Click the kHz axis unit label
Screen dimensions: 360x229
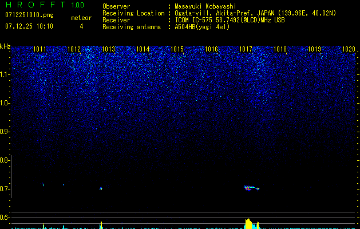pos(5,46)
